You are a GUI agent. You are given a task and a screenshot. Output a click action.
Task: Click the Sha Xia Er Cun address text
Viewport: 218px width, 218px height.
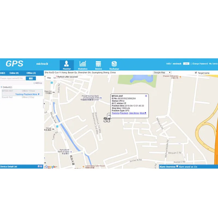80,72
